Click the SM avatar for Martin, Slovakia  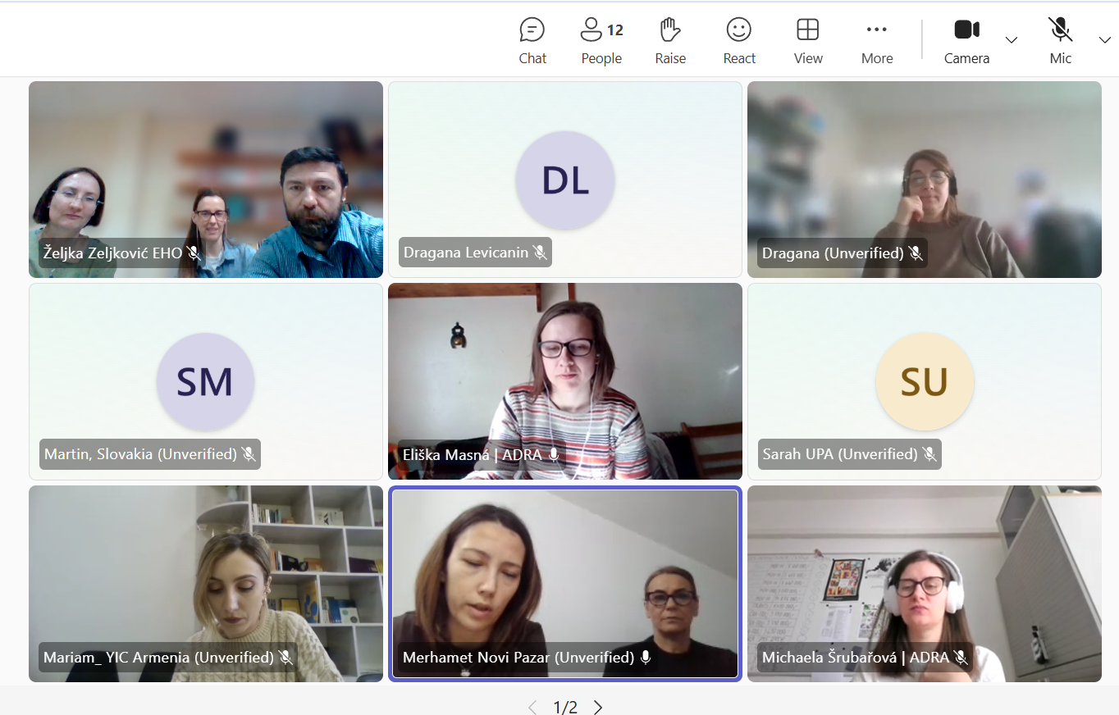[x=205, y=382]
